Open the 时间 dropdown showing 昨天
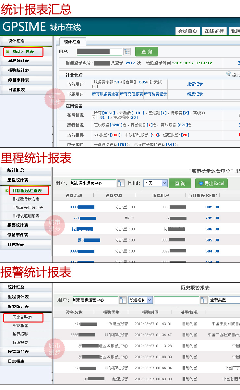 pos(155,183)
